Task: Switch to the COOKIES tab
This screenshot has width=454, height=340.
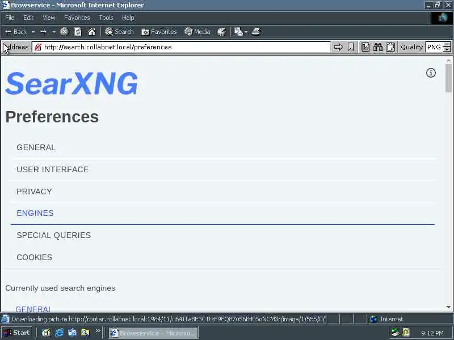Action: 34,257
